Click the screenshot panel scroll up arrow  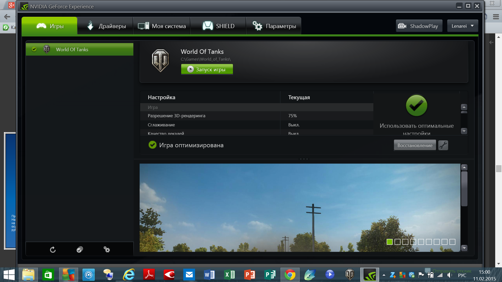pyautogui.click(x=464, y=167)
